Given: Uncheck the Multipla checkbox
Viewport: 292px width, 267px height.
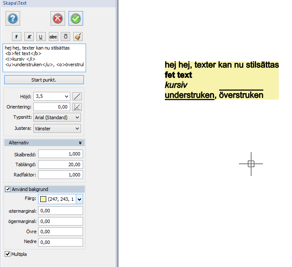Looking at the screenshot, I should (x=7, y=254).
